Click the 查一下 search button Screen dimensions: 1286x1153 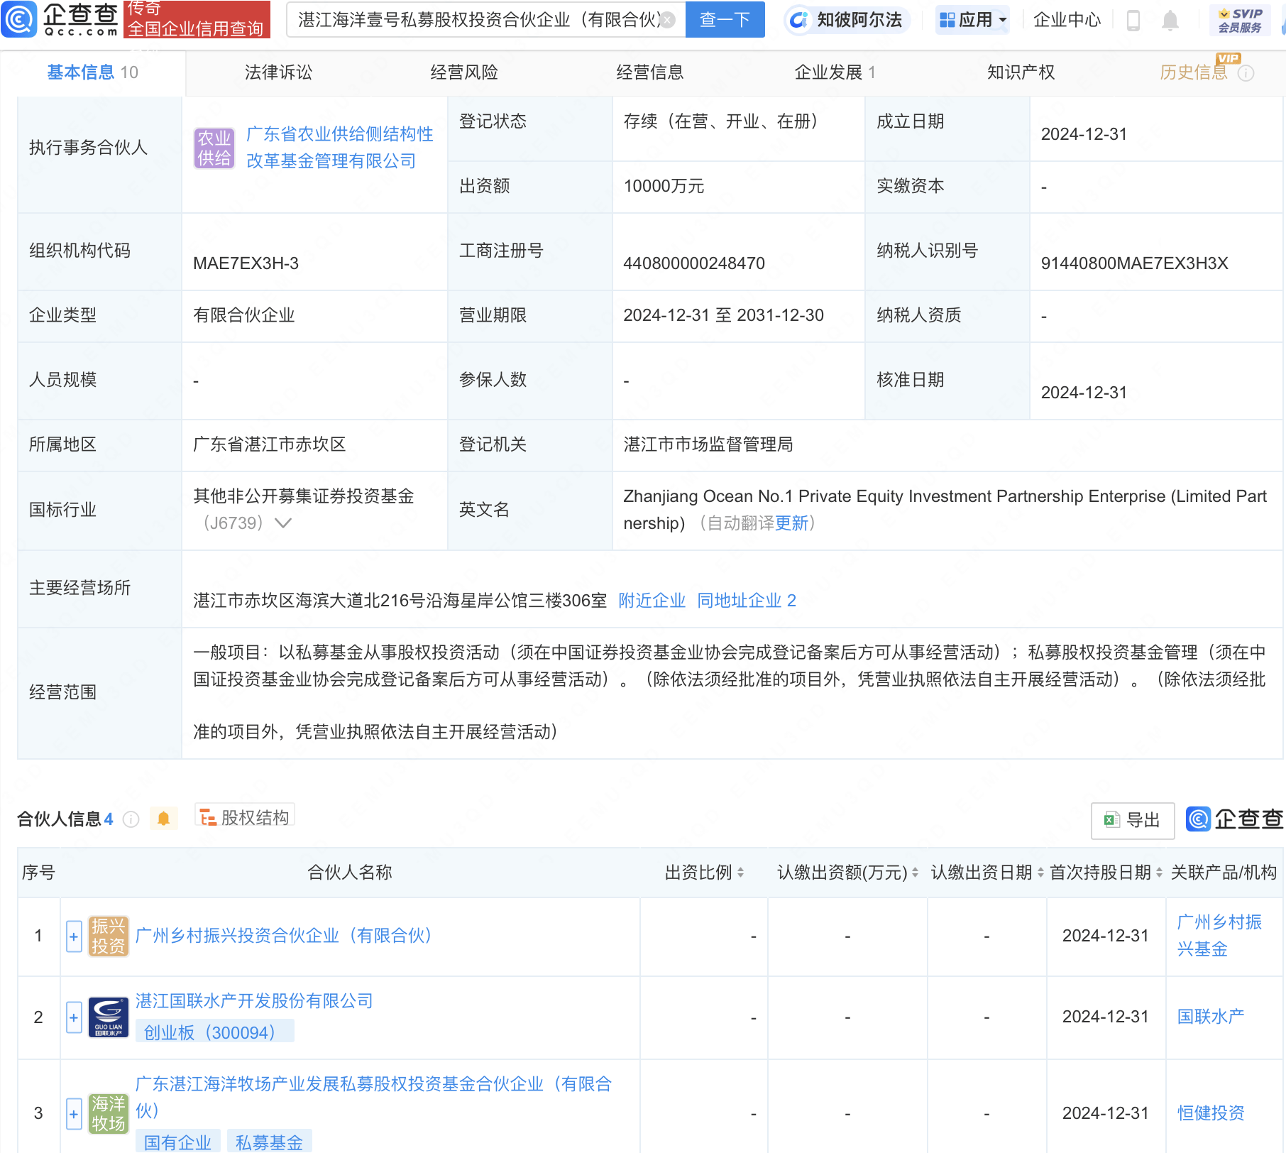[725, 20]
